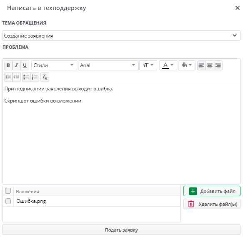This screenshot has width=243, height=237.
Task: Apply italic formatting
Action: pyautogui.click(x=17, y=65)
